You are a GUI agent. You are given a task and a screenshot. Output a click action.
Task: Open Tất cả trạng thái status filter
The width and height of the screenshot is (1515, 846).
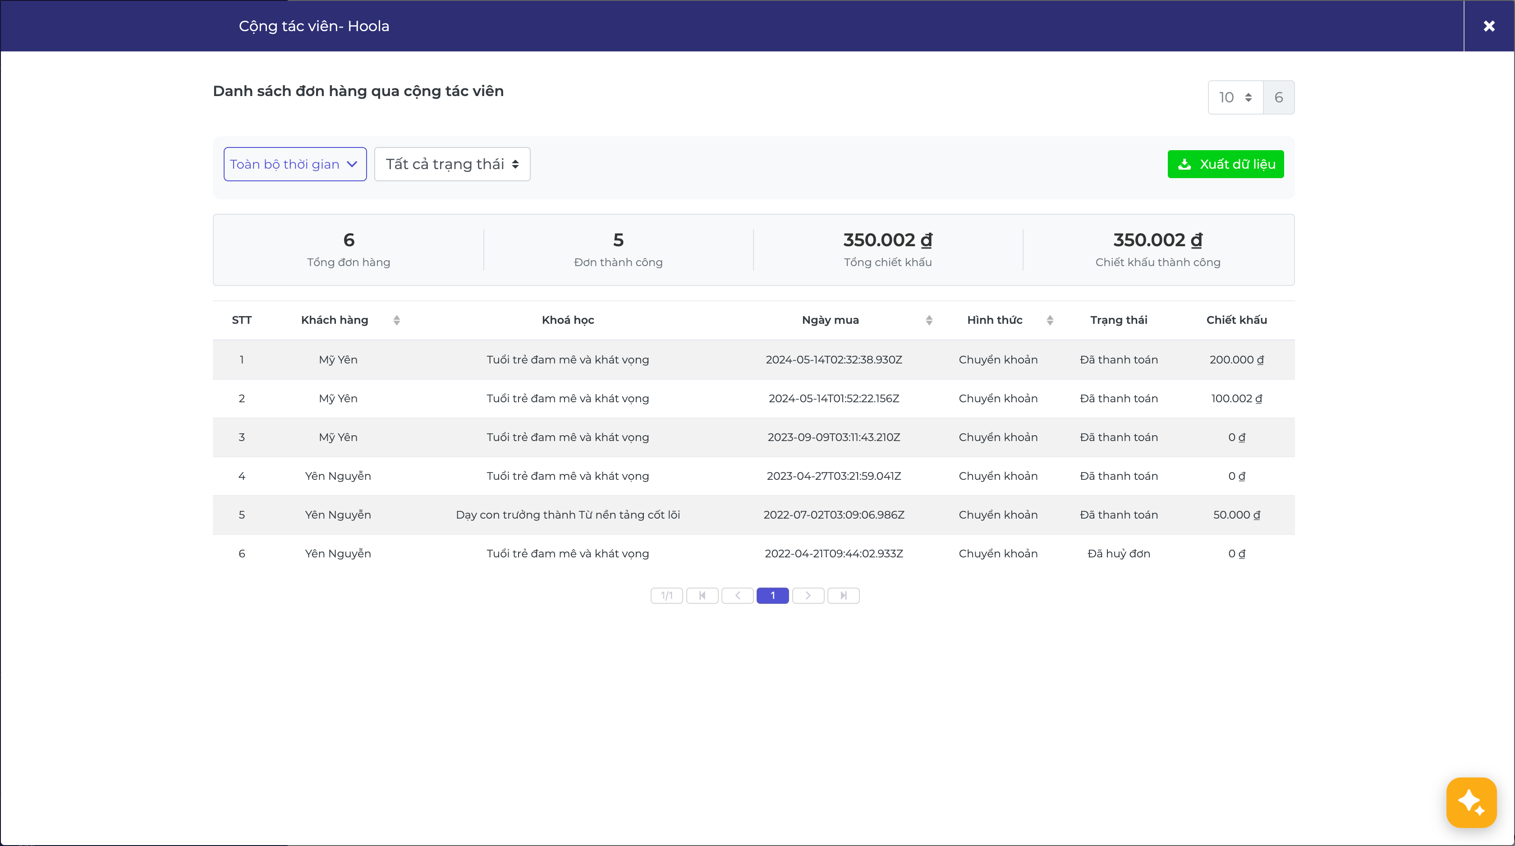452,164
